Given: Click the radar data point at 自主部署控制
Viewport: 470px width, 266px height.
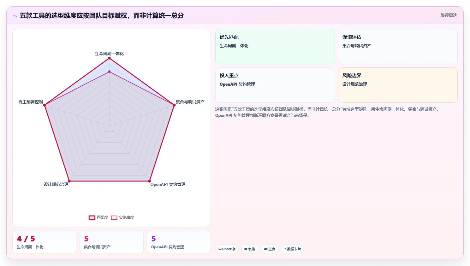Looking at the screenshot, I should tap(45, 105).
